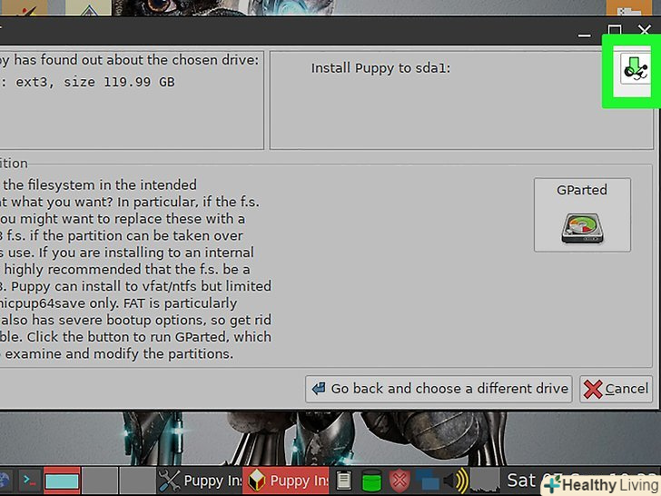
Task: Open the clipboard tray icon
Action: click(343, 481)
